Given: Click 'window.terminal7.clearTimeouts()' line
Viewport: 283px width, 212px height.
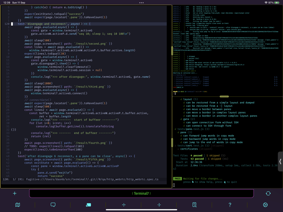Looking at the screenshot, I should (64, 67).
